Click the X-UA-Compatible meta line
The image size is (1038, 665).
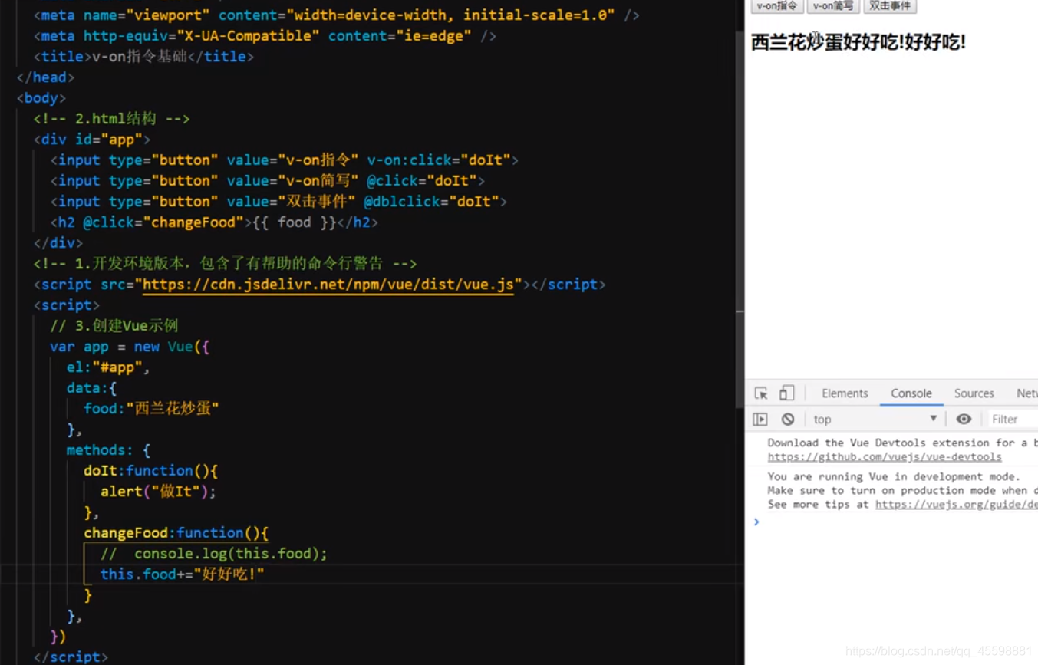pyautogui.click(x=265, y=36)
